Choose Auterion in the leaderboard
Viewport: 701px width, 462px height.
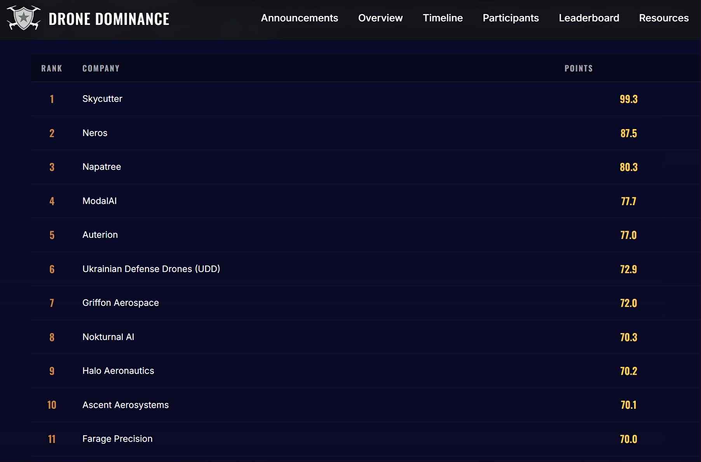coord(100,235)
